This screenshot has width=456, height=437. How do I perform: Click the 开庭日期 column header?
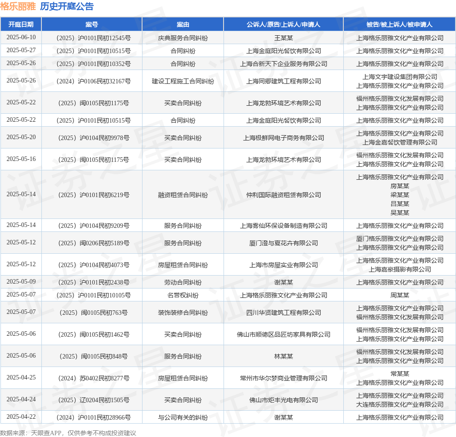21,25
